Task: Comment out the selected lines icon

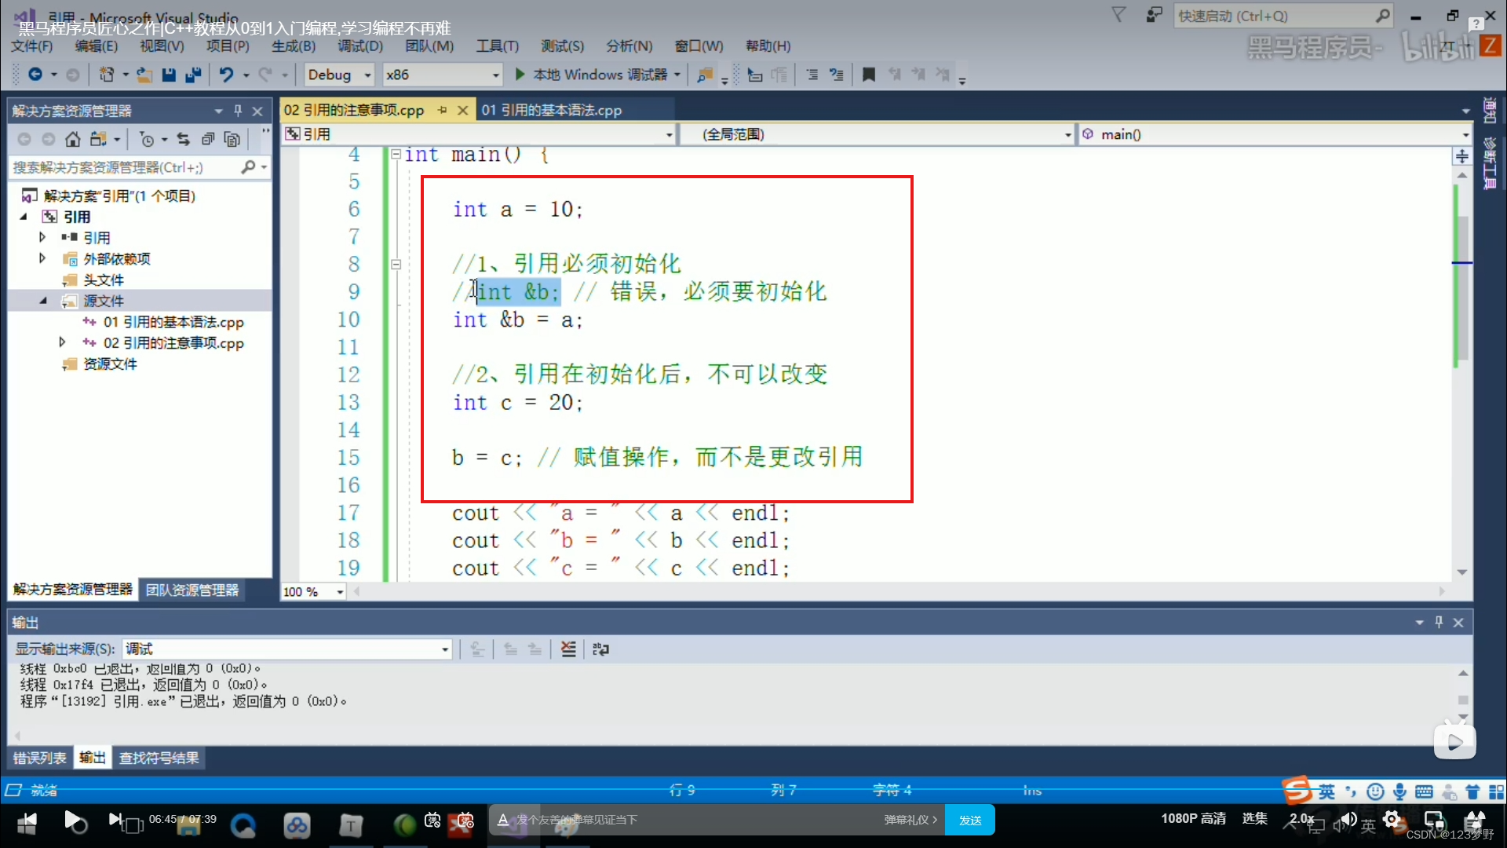Action: [812, 75]
